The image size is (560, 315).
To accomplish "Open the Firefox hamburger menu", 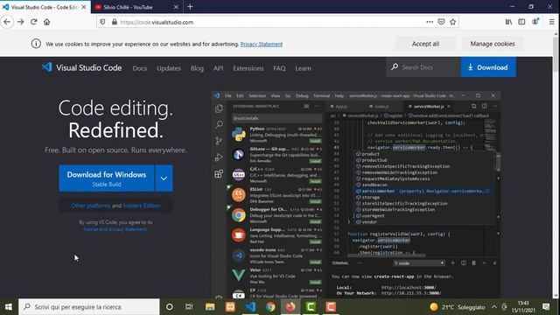I will [x=552, y=22].
